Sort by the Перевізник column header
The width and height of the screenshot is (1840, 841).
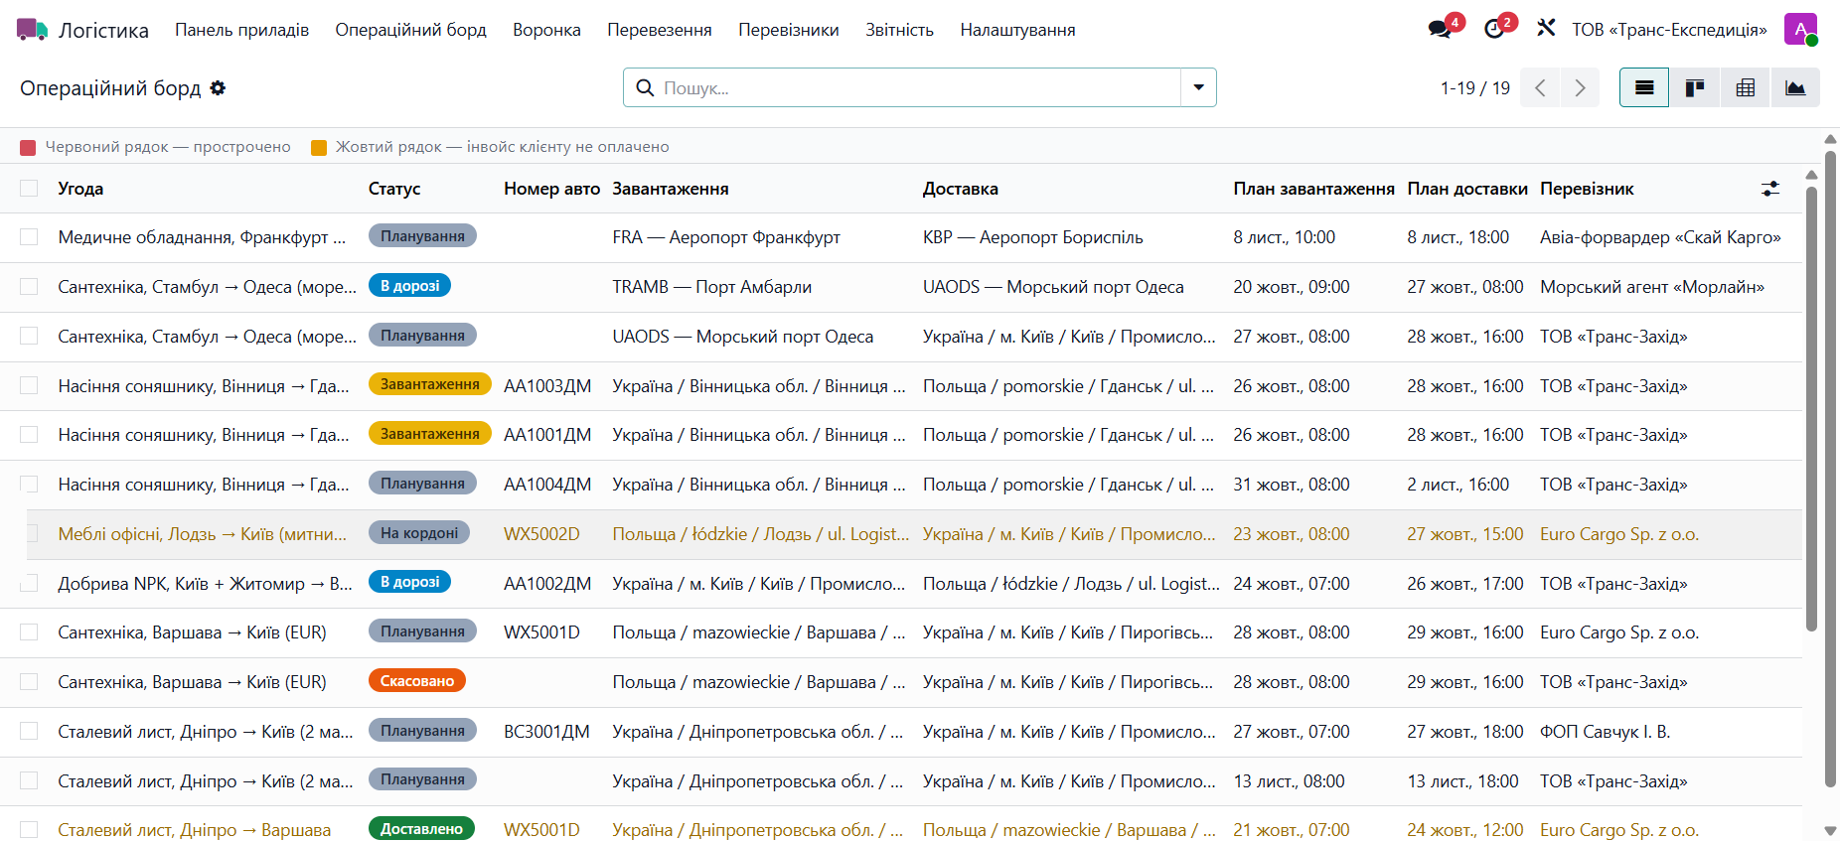click(x=1587, y=189)
